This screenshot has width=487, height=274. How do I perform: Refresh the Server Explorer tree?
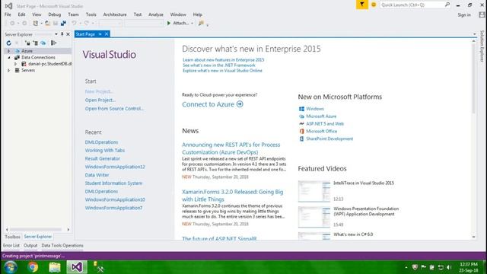coord(8,43)
